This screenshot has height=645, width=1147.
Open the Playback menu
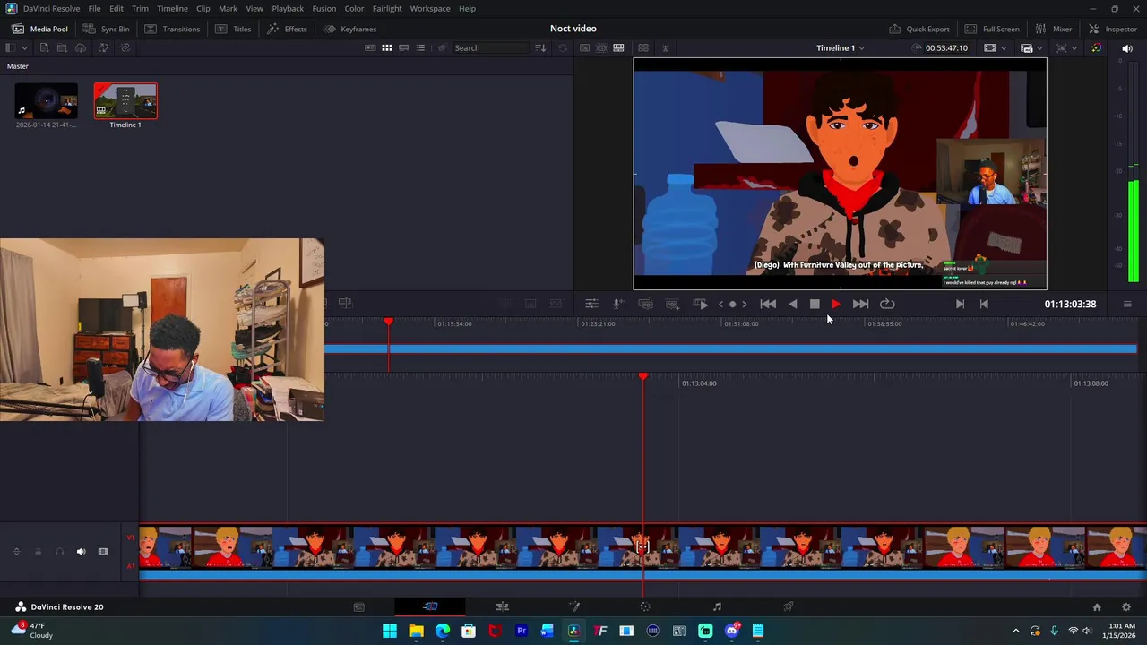(288, 8)
